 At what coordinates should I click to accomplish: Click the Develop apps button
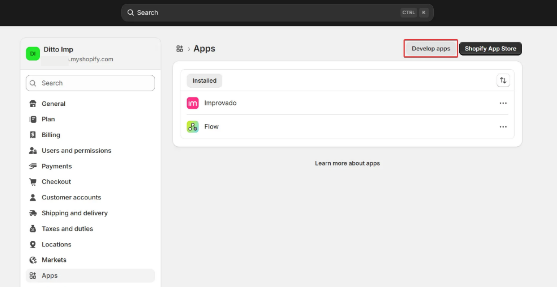(x=431, y=48)
